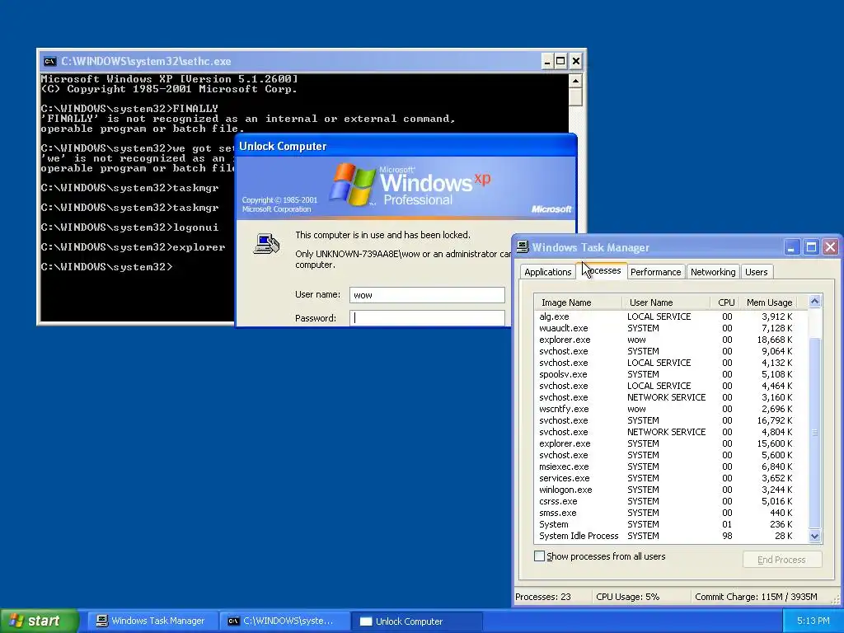
Task: Select the wscntfy.exe process
Action: click(x=670, y=409)
